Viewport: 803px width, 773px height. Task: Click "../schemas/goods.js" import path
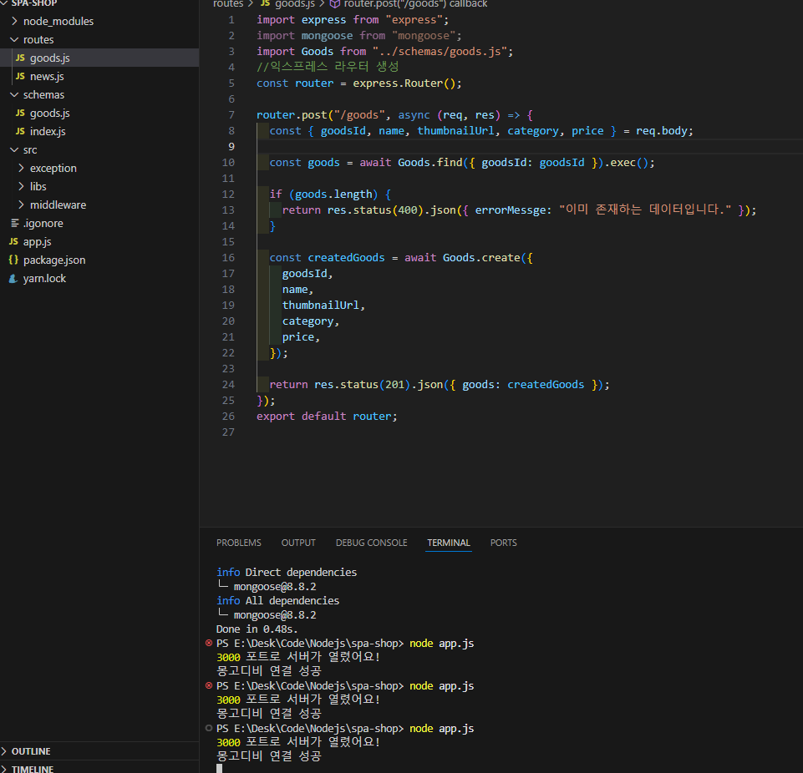[440, 51]
